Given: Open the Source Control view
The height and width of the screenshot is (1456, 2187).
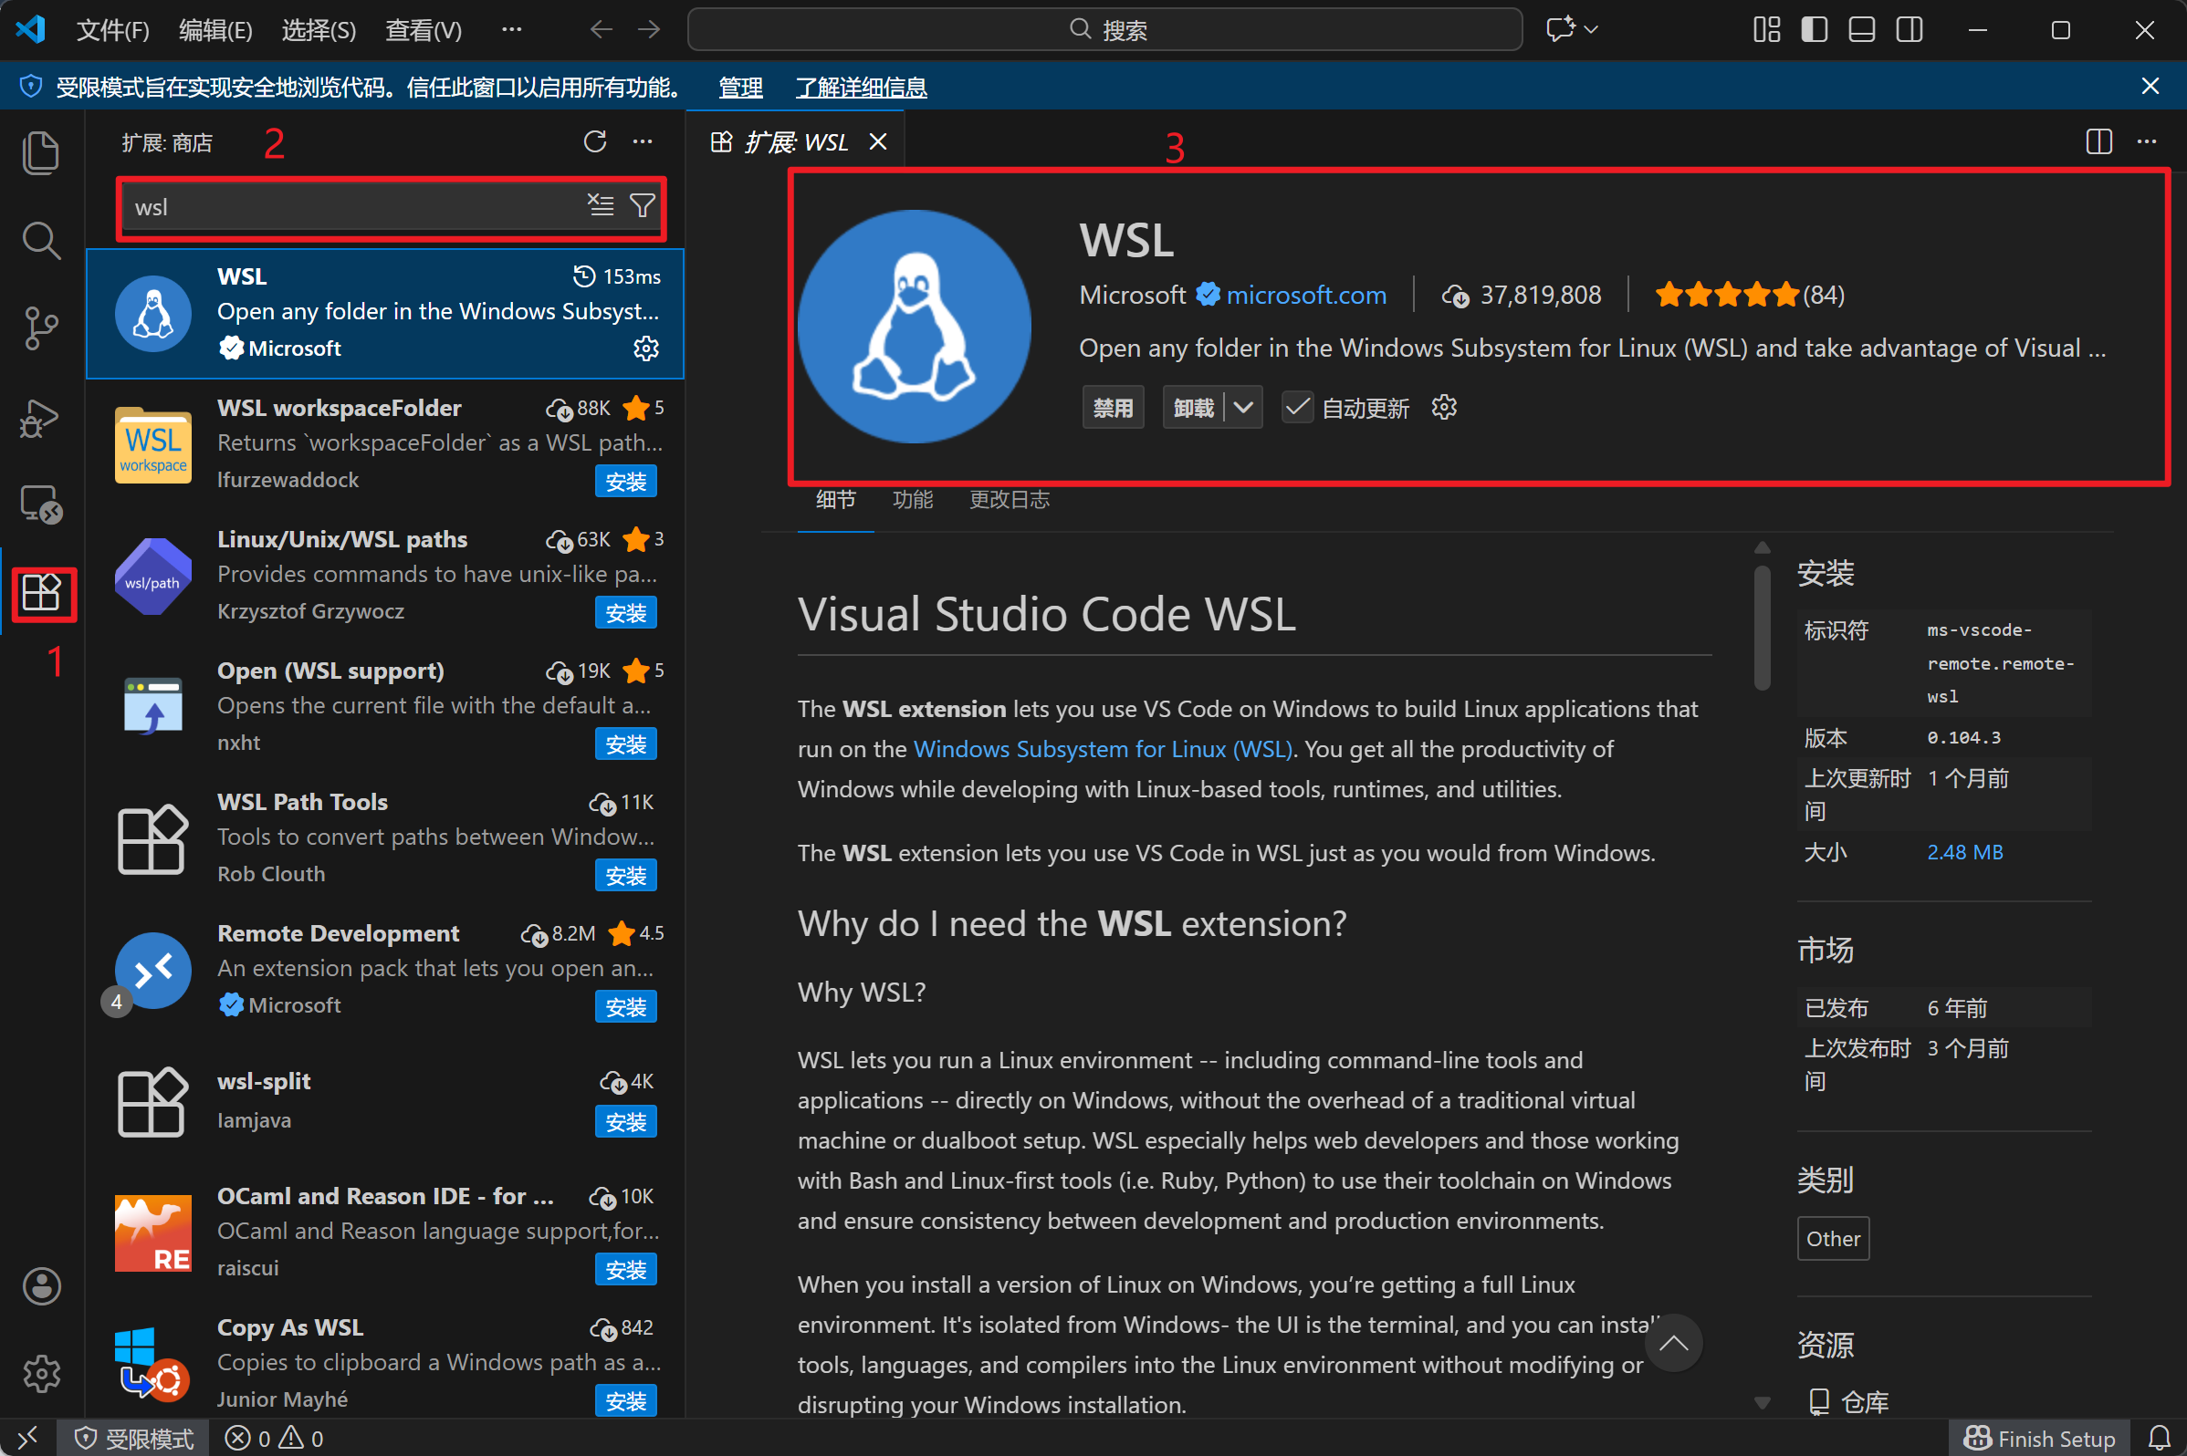Looking at the screenshot, I should pos(41,328).
